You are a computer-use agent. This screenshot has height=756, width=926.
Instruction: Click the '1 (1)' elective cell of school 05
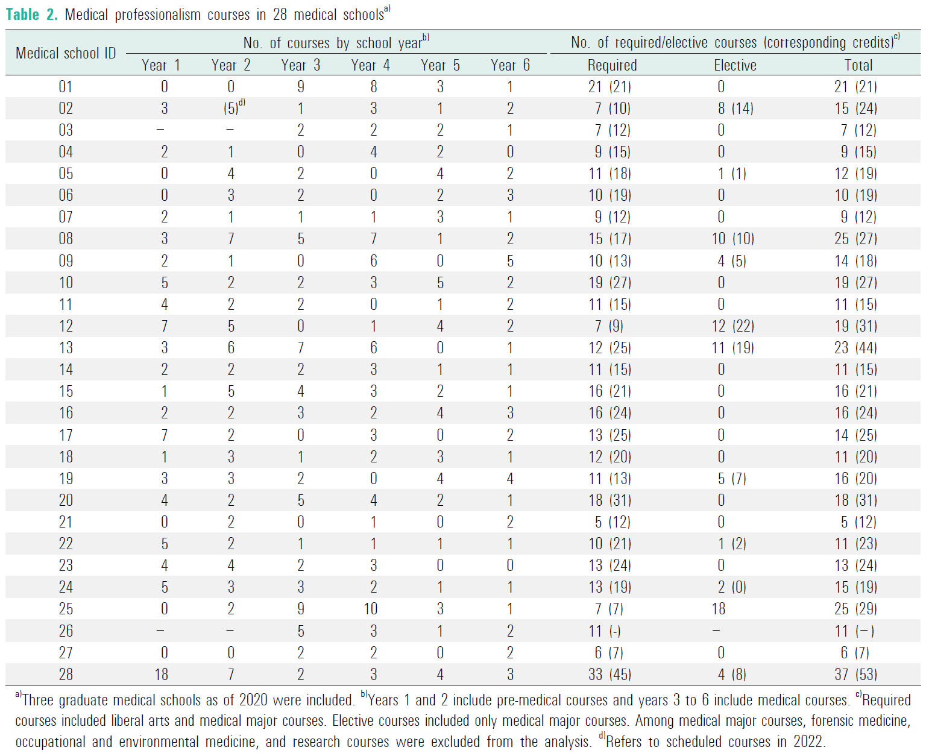[x=732, y=174]
